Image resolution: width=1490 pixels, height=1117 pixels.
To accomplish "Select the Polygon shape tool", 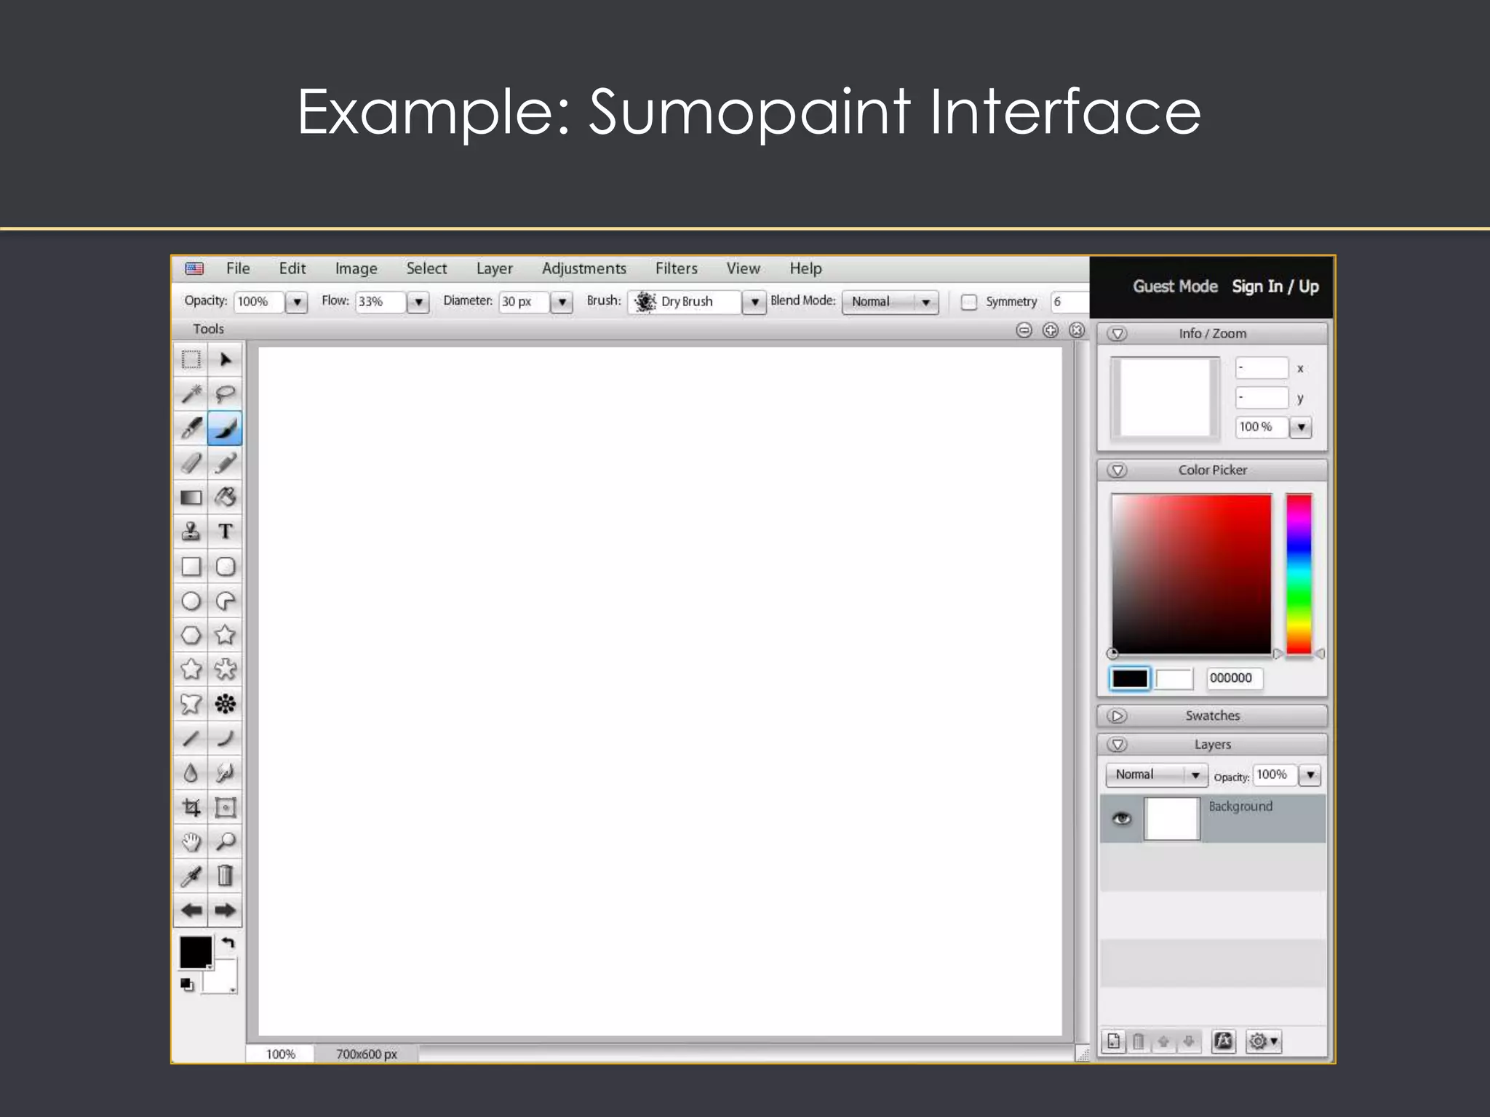I will pyautogui.click(x=191, y=635).
